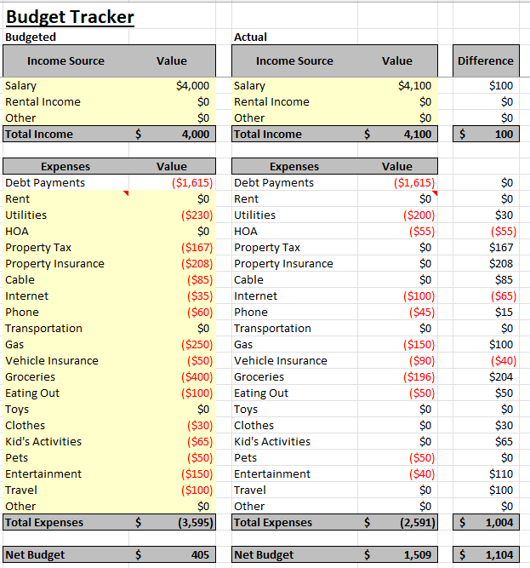Select budgeted Clothes ($30) value
The width and height of the screenshot is (530, 568).
pos(200,425)
